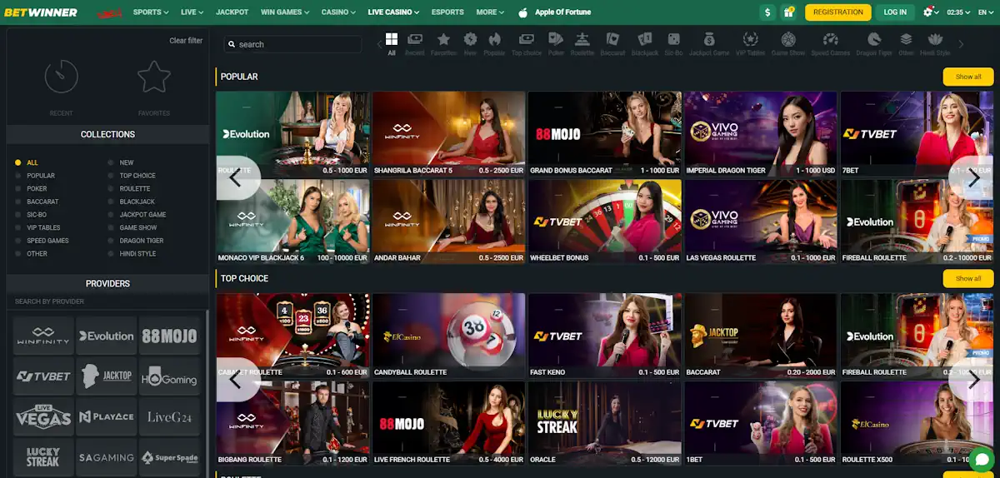Filter by Evolution provider logo
The image size is (1000, 478).
click(x=107, y=336)
